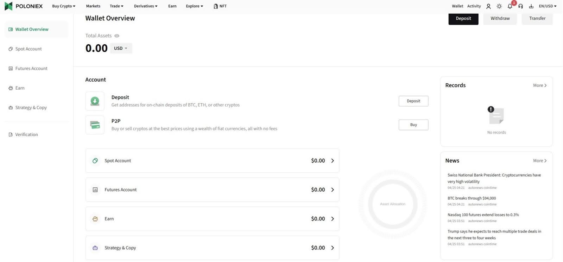Go to Markets in top navigation

tap(93, 6)
